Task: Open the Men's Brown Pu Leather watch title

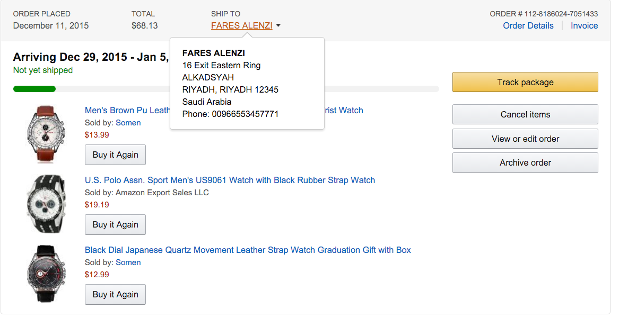Action: [127, 111]
